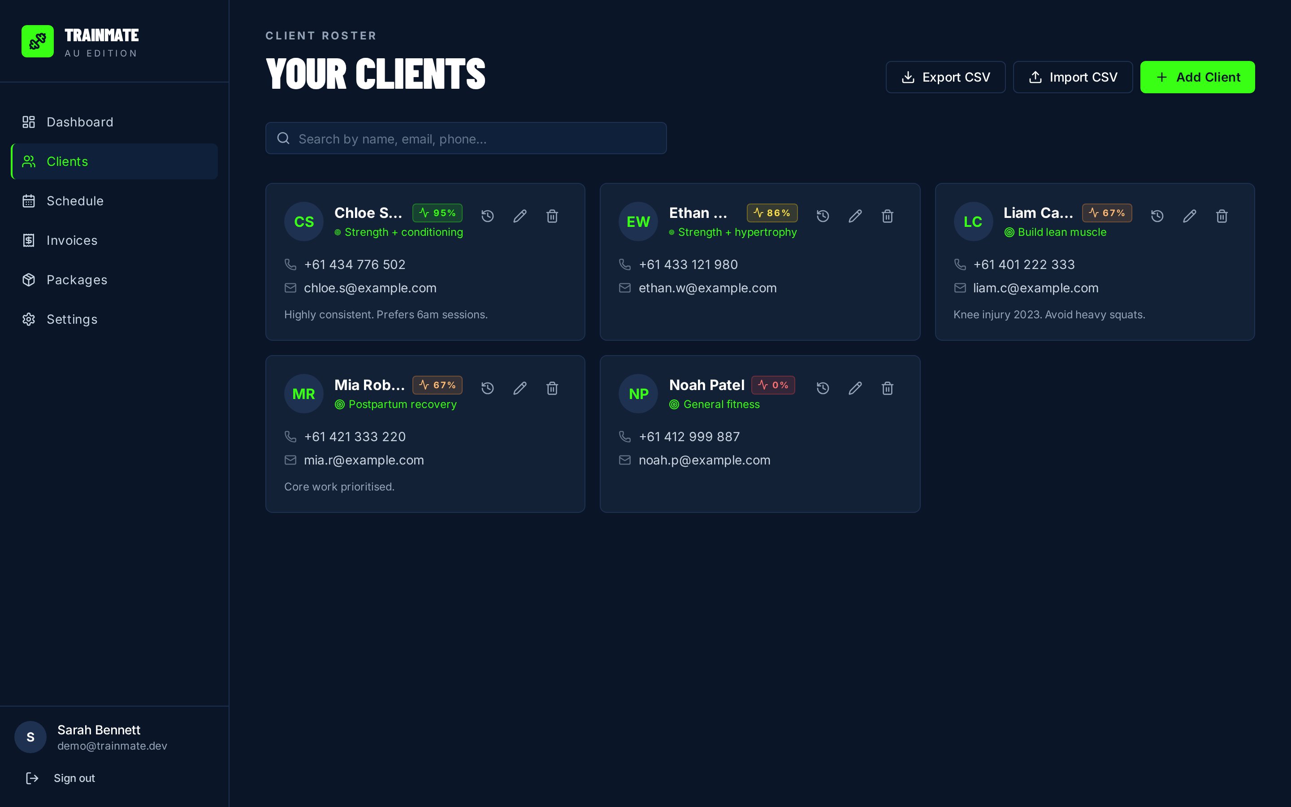Click demo@trainmate.dev account email
Image resolution: width=1291 pixels, height=807 pixels.
point(112,746)
